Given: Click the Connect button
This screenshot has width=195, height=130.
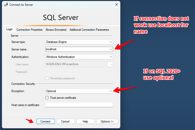Looking at the screenshot, I should click(x=46, y=121).
